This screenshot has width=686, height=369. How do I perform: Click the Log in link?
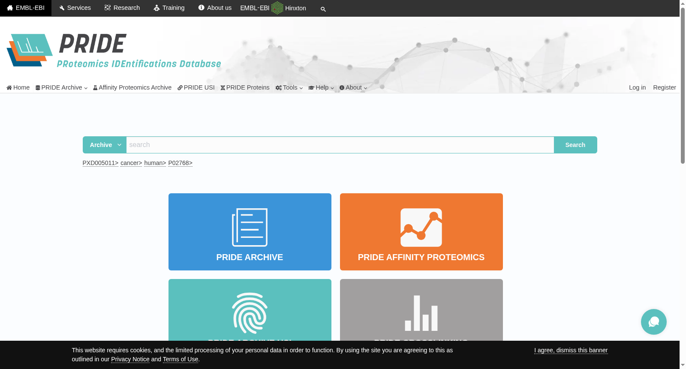coord(637,87)
